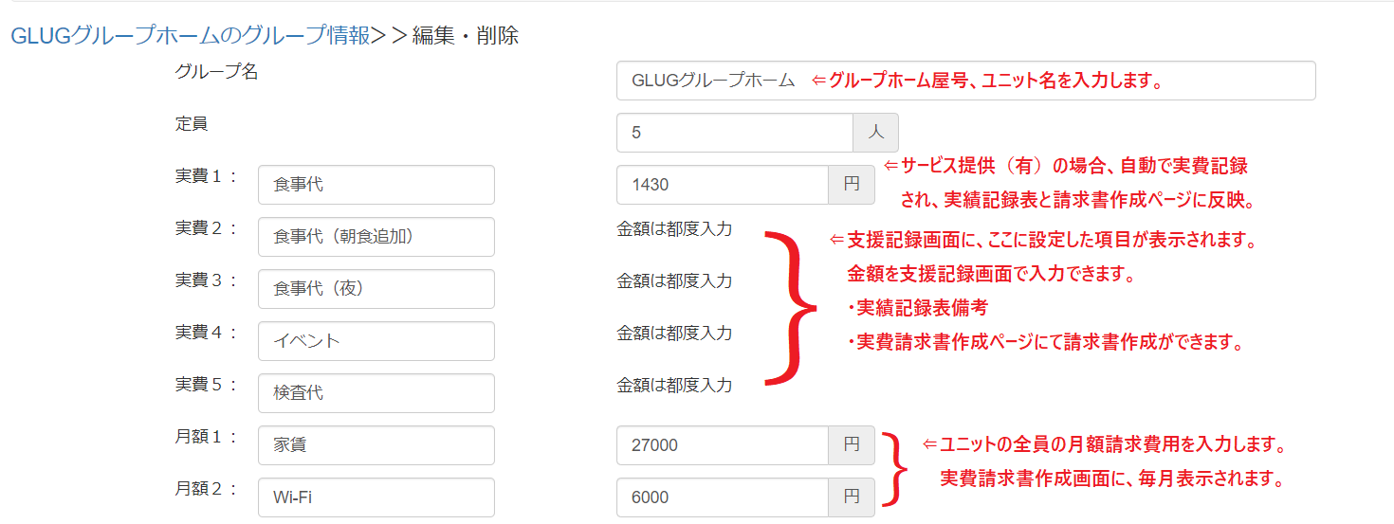Click the 円 addon next to 27000
Image resolution: width=1394 pixels, height=524 pixels.
(x=852, y=445)
